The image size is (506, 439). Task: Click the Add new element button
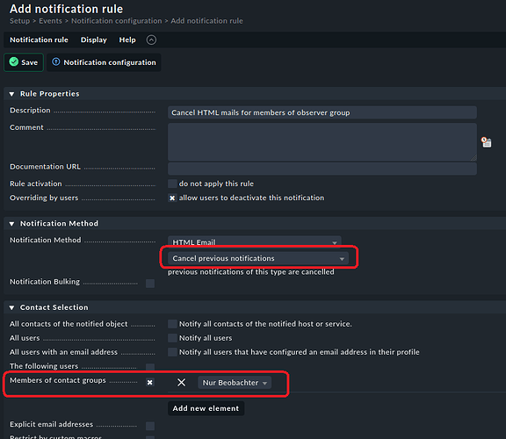pos(206,408)
